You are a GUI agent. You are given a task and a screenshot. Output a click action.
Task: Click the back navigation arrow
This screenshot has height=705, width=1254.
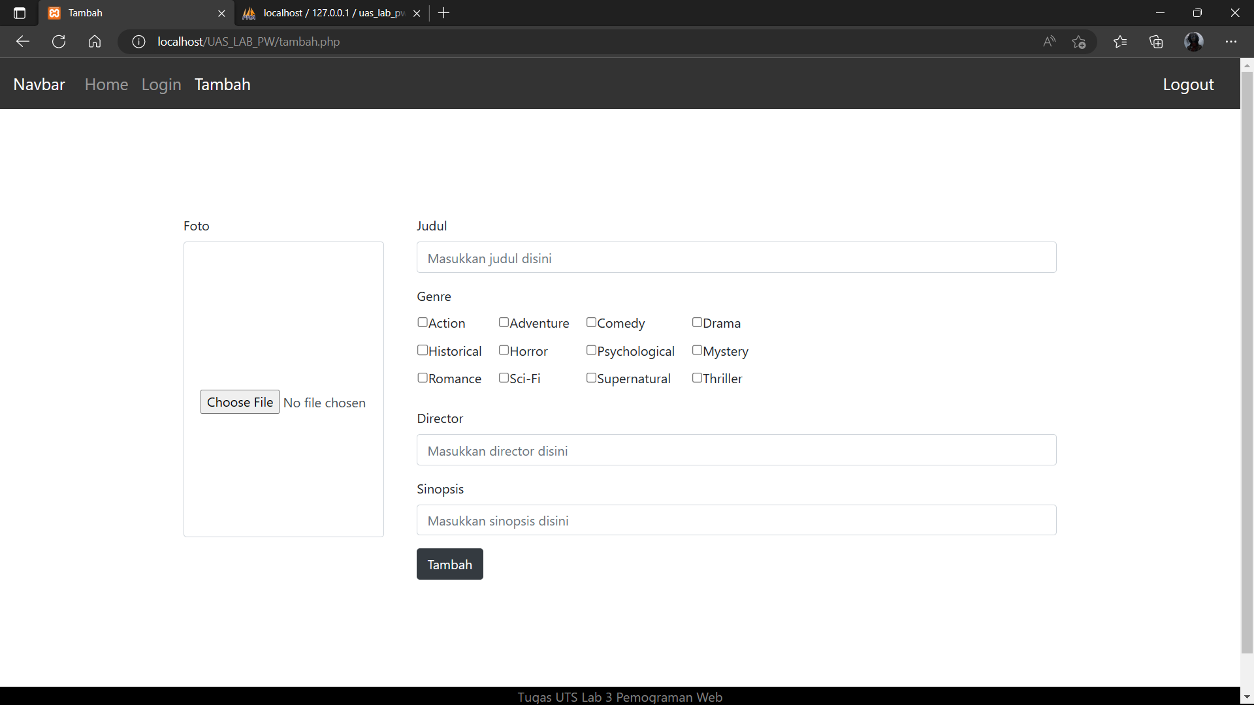pos(22,41)
